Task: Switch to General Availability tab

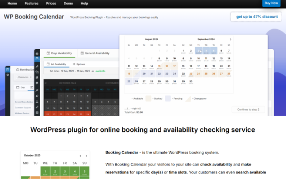Action: 95,53
